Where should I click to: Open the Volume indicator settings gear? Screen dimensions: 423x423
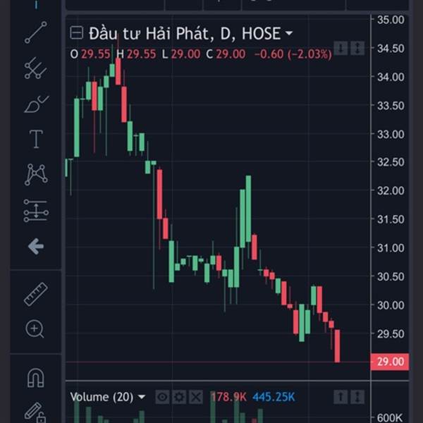[x=179, y=397]
